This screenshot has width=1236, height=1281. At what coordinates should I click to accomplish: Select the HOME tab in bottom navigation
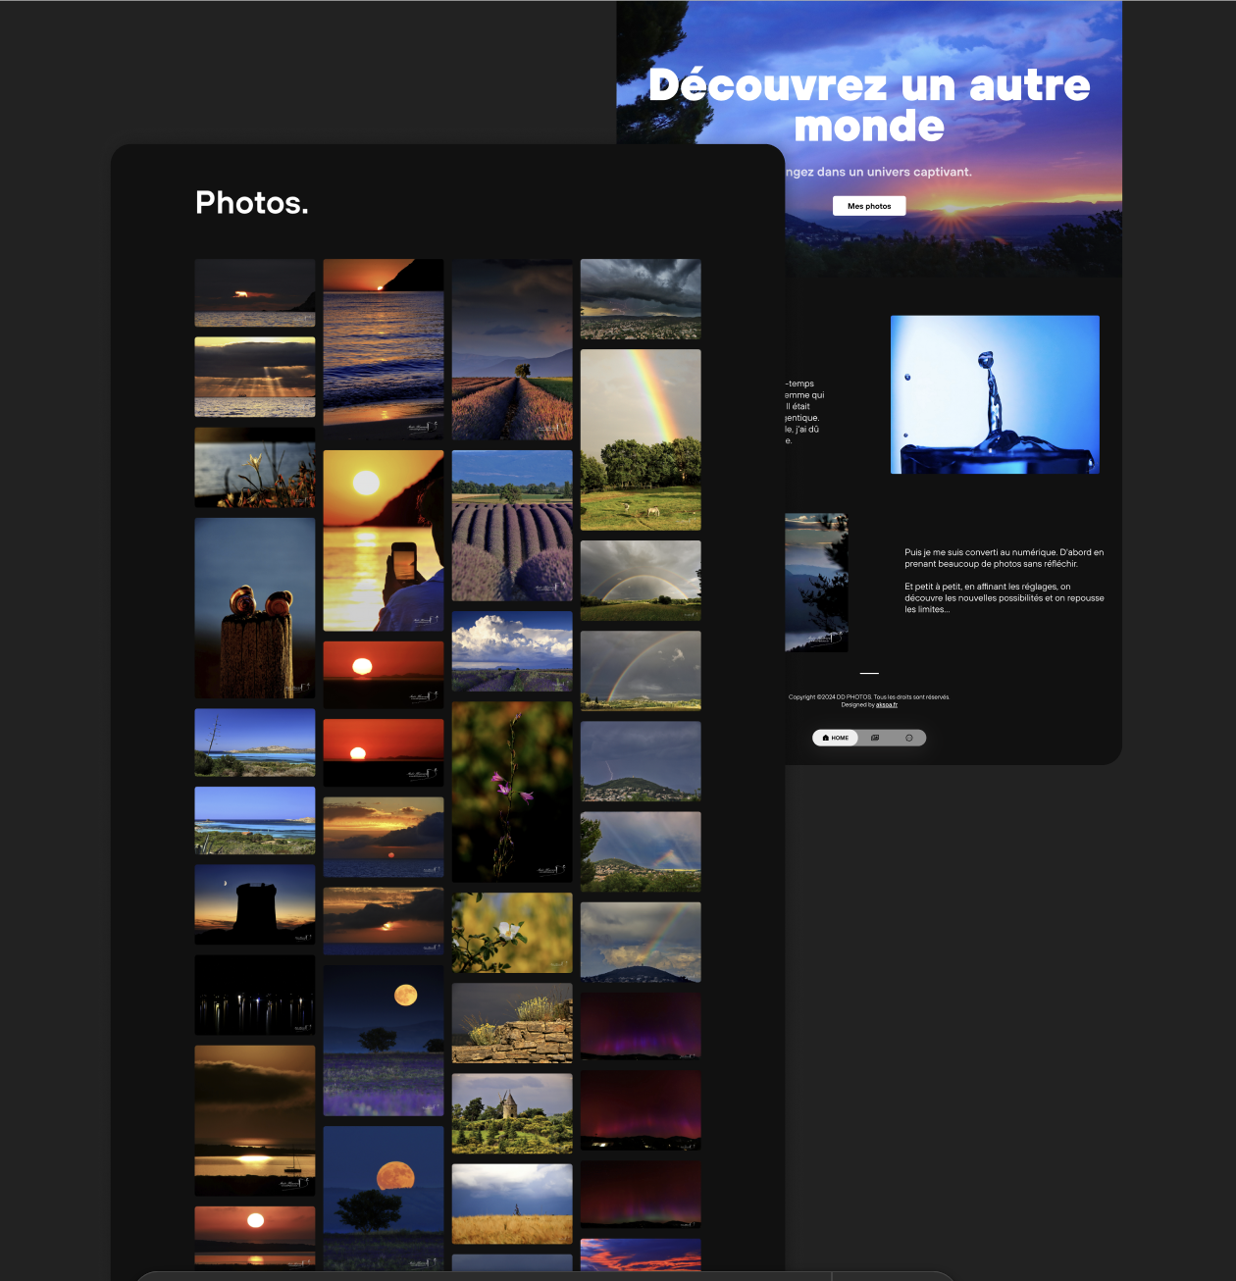(836, 738)
